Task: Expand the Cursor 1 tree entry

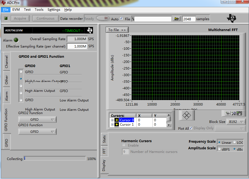Action: pyautogui.click(x=112, y=125)
